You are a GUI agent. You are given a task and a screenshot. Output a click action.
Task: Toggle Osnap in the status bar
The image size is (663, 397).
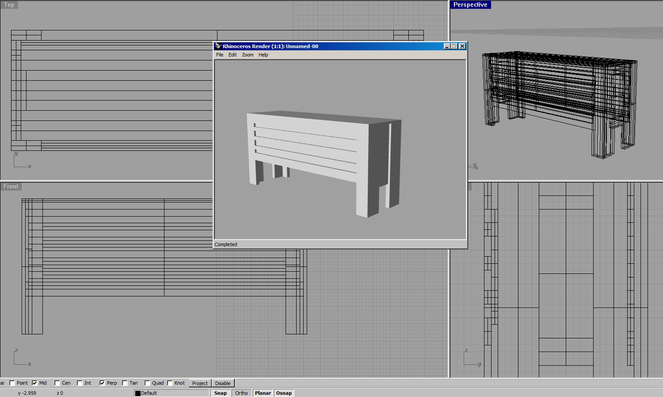(x=284, y=393)
